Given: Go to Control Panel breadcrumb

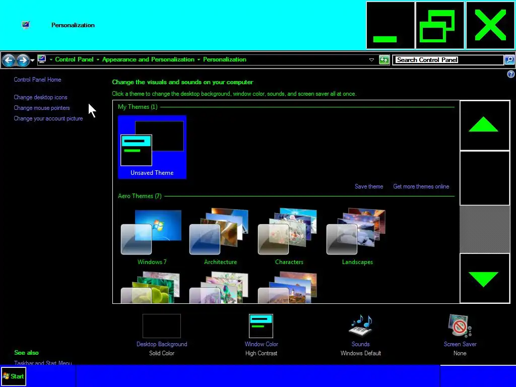Looking at the screenshot, I should coord(75,59).
